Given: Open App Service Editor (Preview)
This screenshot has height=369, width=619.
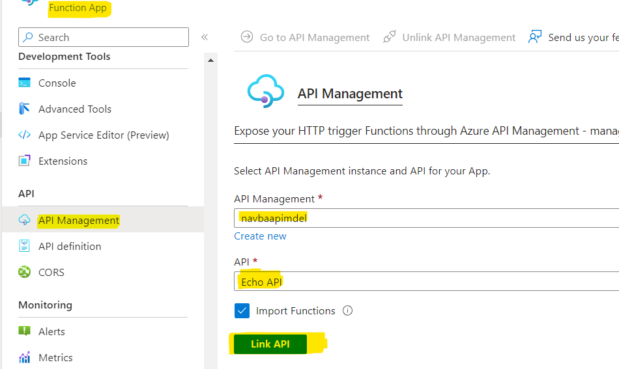Looking at the screenshot, I should [x=103, y=135].
